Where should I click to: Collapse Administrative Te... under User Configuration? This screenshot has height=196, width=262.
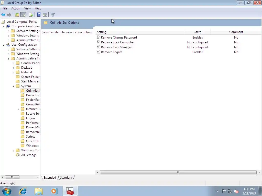pos(8,58)
